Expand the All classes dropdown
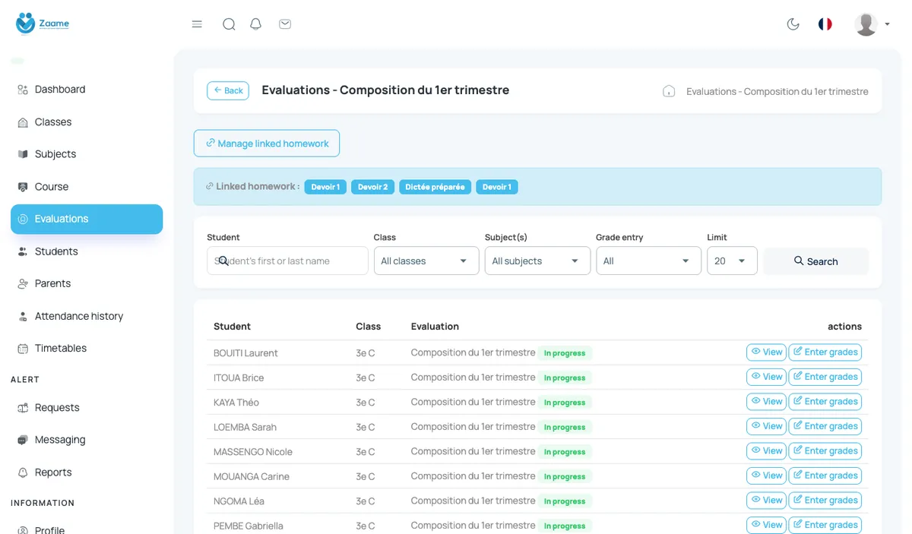This screenshot has width=912, height=534. (x=426, y=261)
